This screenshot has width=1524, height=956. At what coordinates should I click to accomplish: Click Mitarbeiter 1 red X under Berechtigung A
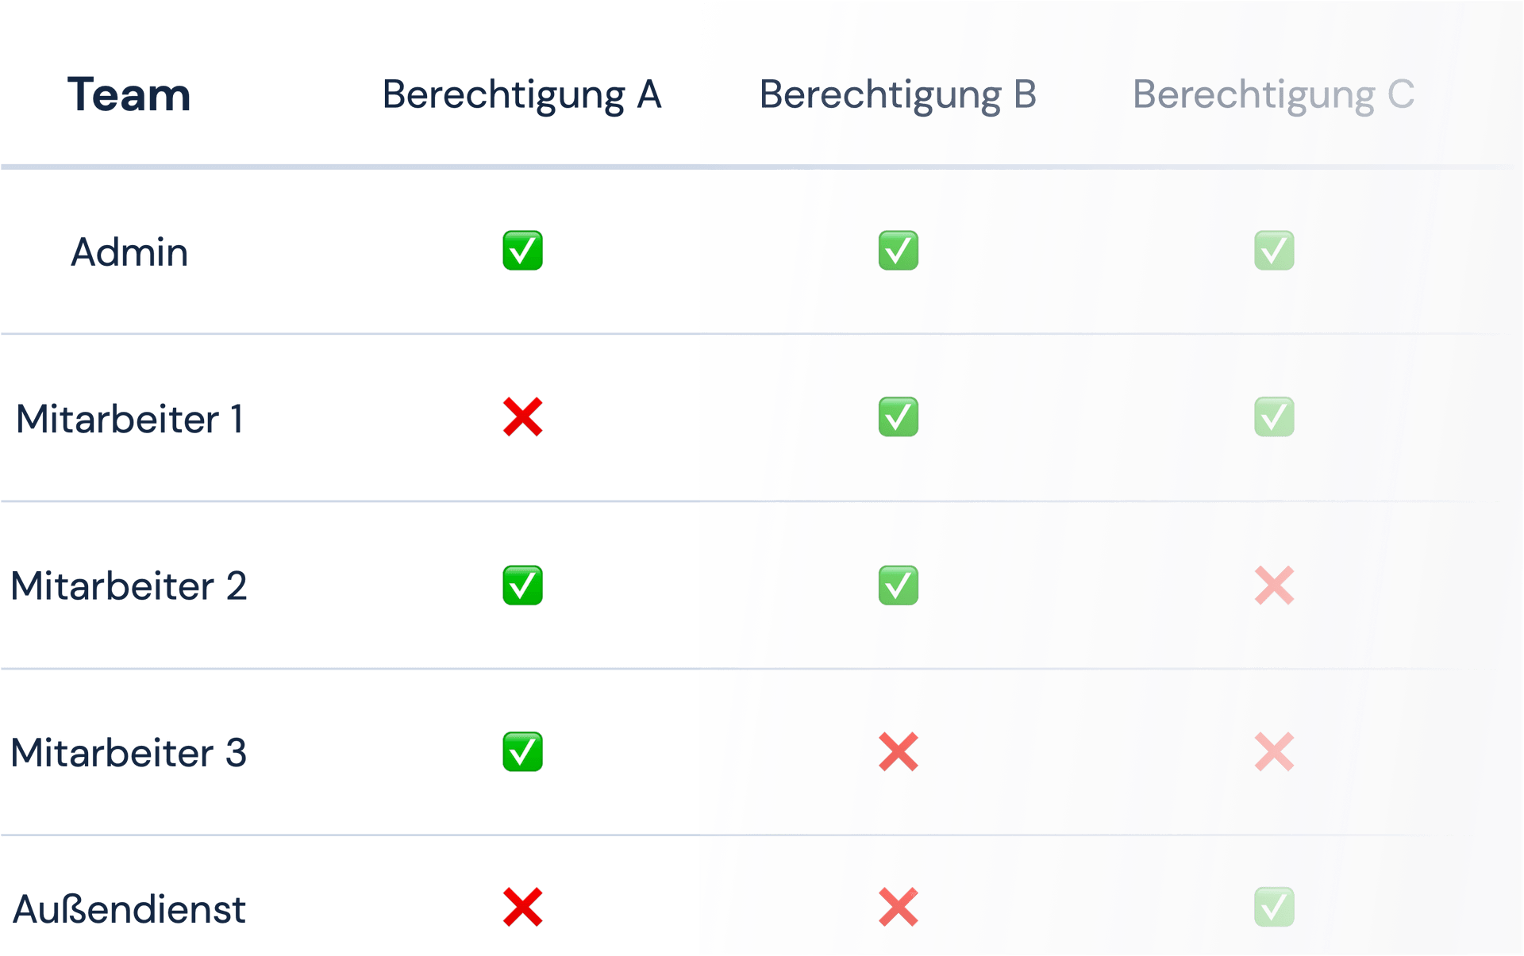[522, 417]
